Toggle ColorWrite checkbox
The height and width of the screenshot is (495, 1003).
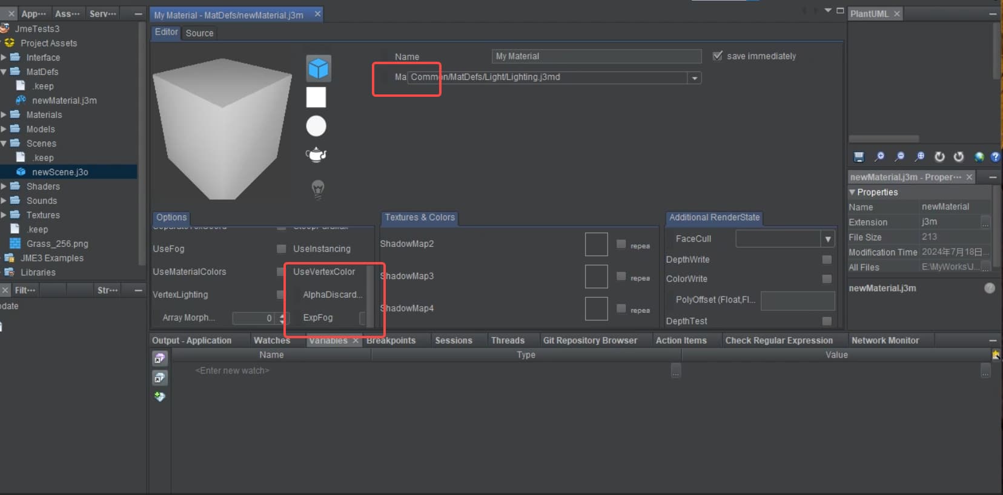pos(827,279)
